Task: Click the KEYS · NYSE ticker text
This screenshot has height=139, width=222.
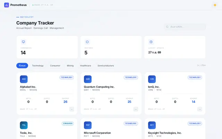Action: 155,136
